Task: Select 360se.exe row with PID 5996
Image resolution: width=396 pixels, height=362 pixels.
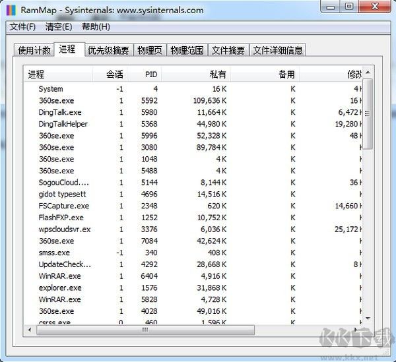Action: (x=193, y=136)
